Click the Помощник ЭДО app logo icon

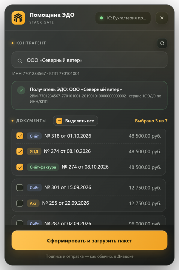18,18
